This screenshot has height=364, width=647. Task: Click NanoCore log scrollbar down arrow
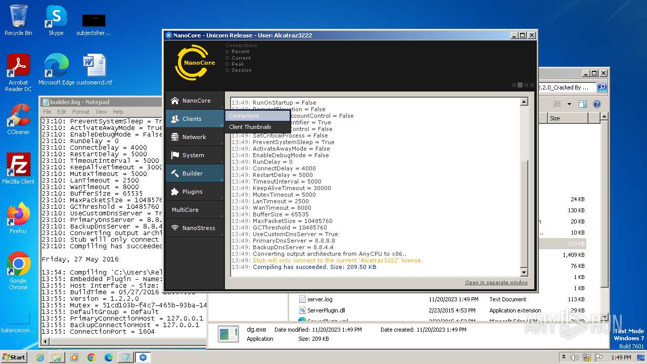click(x=524, y=272)
